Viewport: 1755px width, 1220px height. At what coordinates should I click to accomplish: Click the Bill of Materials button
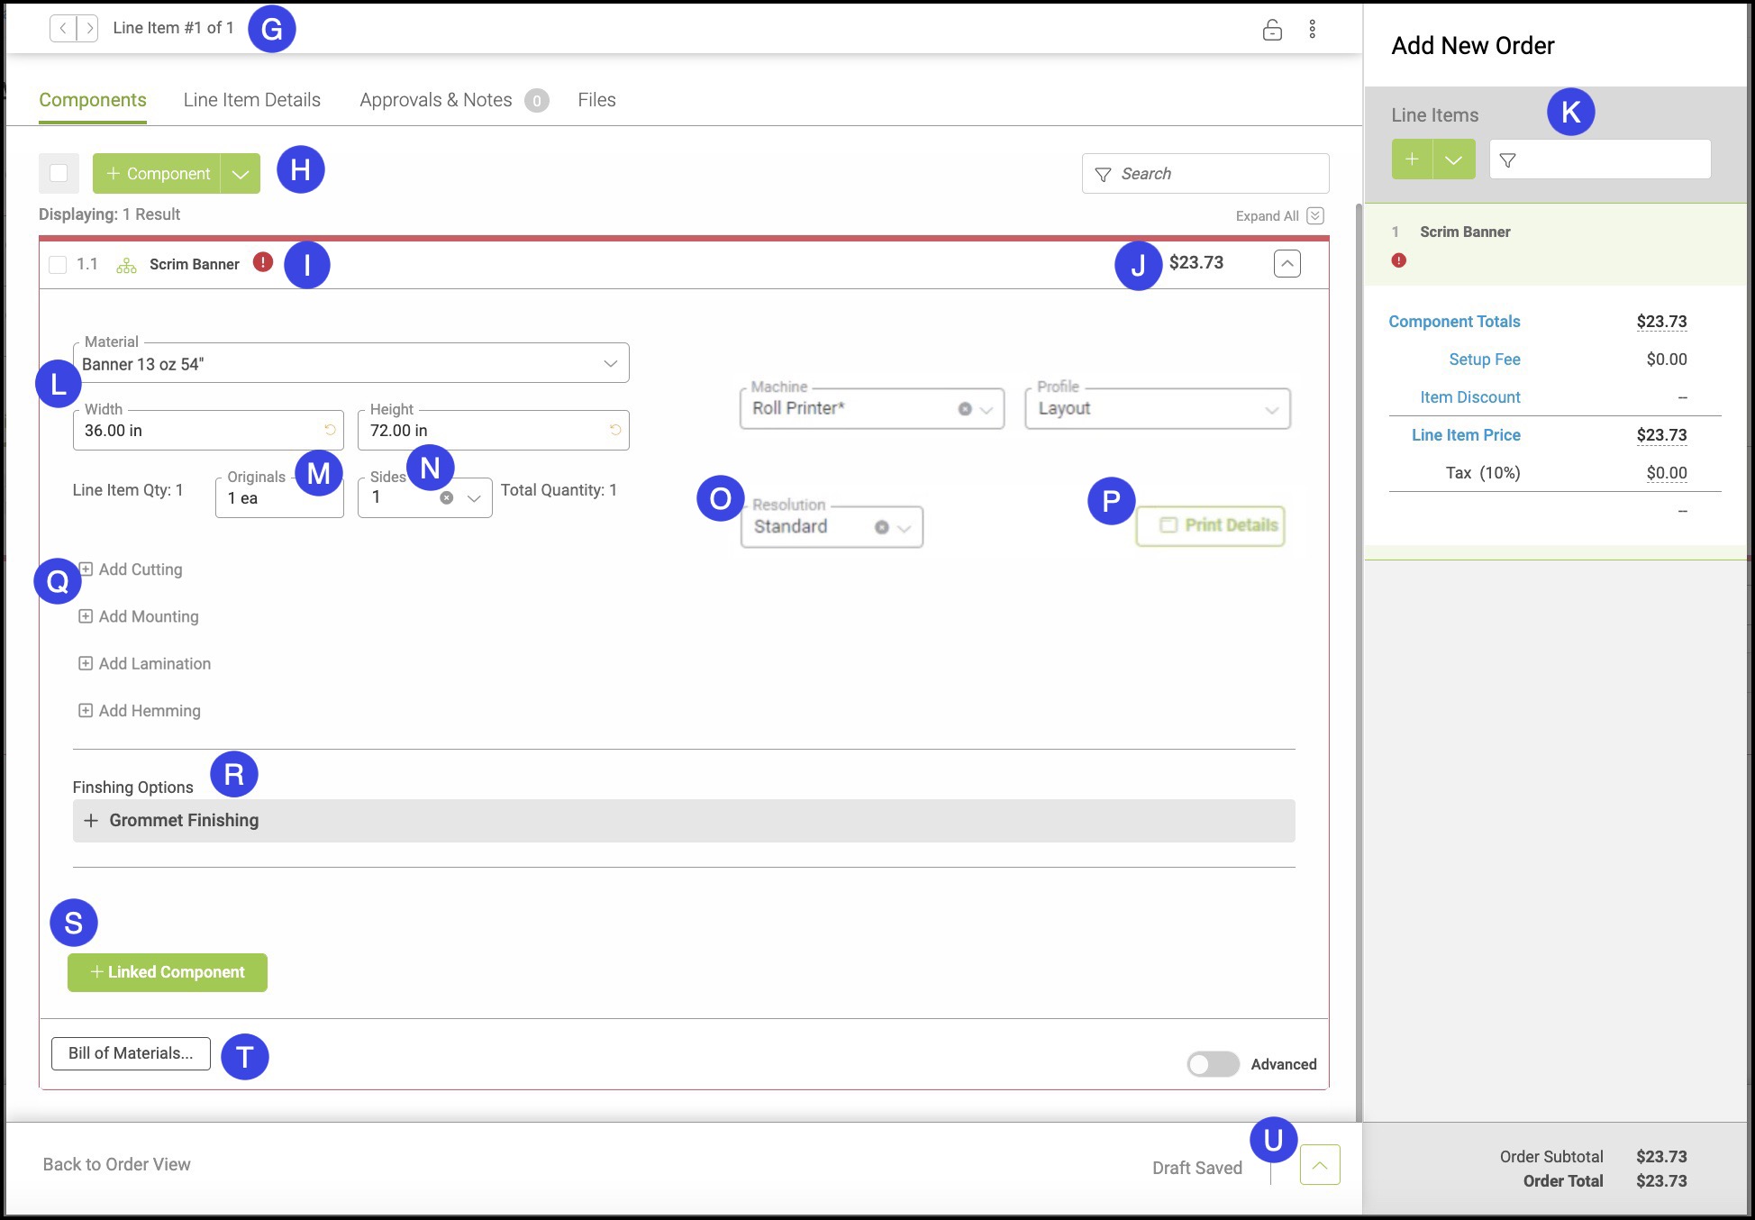[x=131, y=1053]
